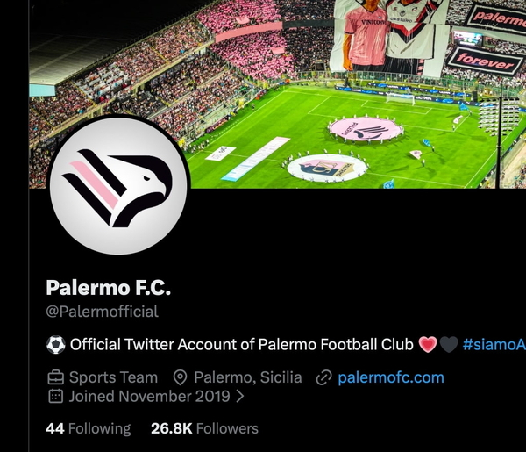Open the 26.8K Followers list
This screenshot has height=452, width=526.
(204, 428)
